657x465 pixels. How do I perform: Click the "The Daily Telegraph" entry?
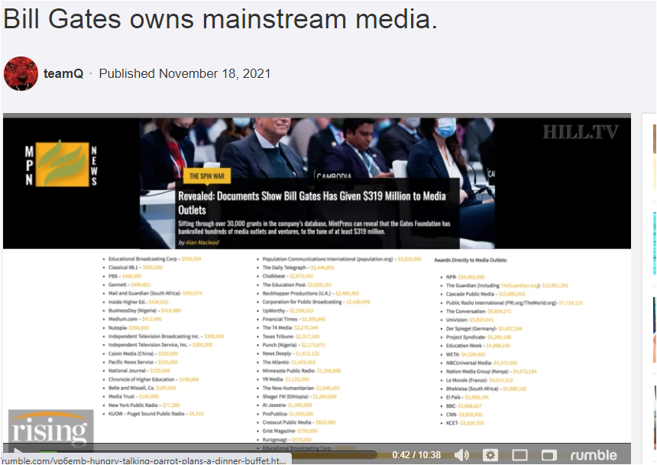299,268
